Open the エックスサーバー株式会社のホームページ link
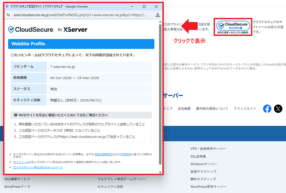The height and width of the screenshot is (193, 286). click(x=38, y=167)
